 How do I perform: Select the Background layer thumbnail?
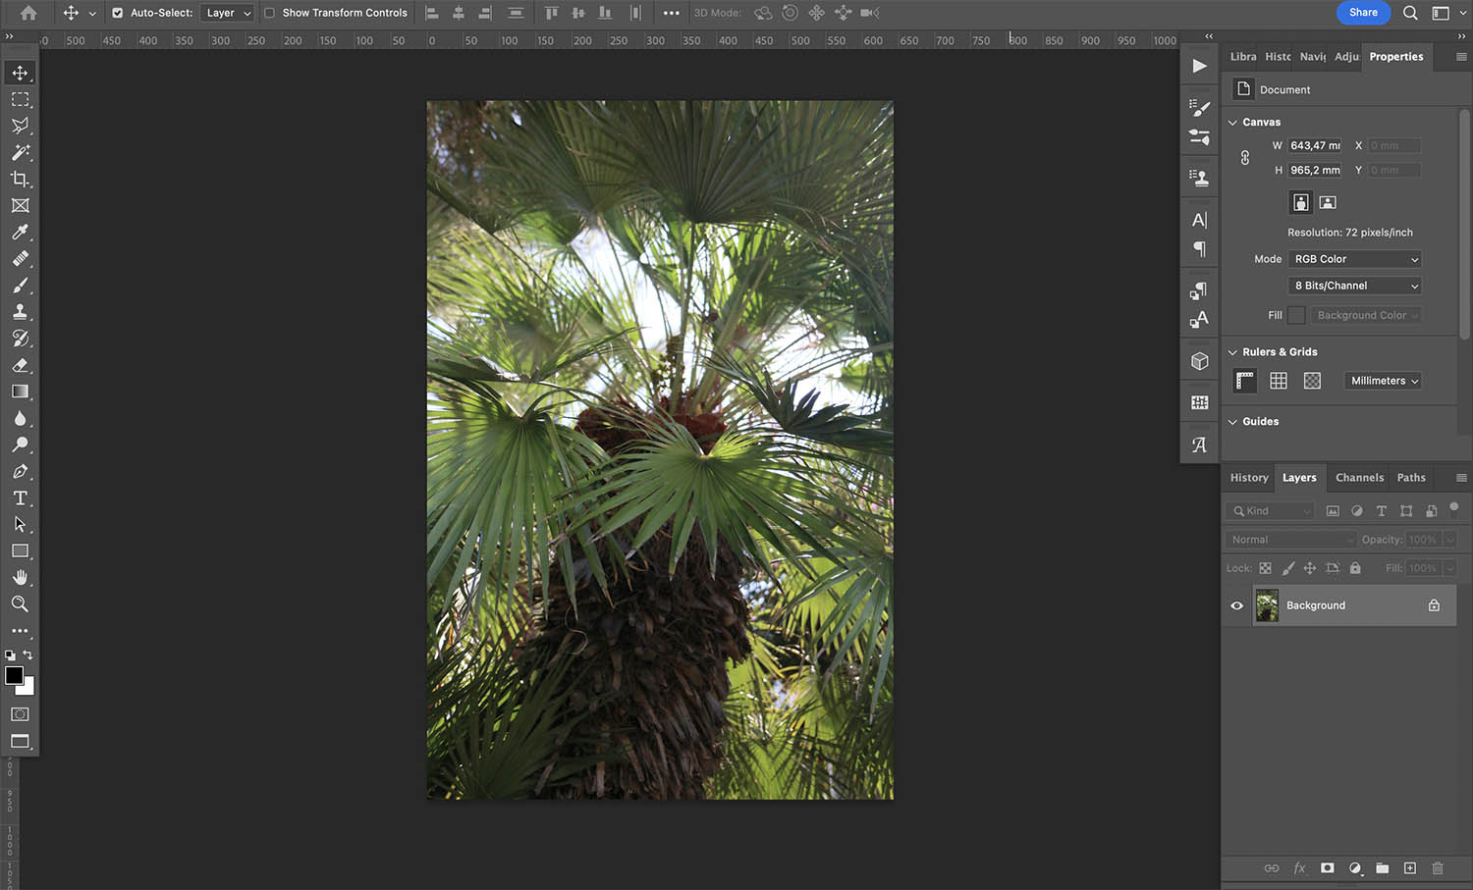[x=1267, y=605]
